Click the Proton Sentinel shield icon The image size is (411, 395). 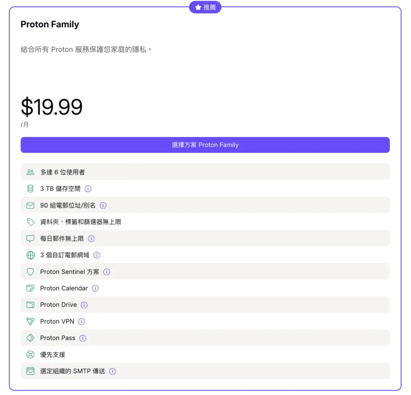[30, 272]
